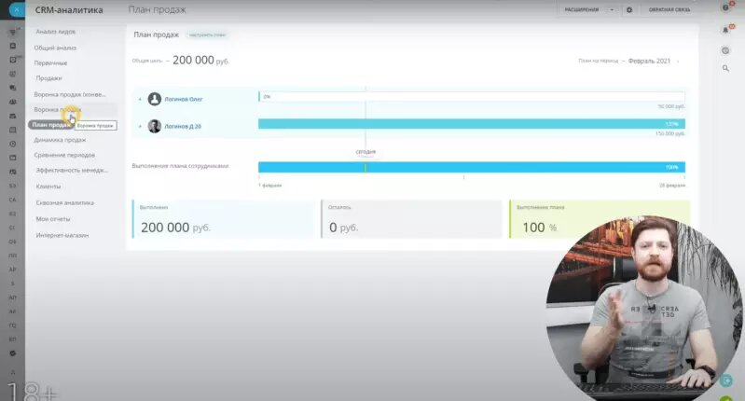Select Сквозная аналитика menu item
Screen dimensions: 745x401
[65, 202]
